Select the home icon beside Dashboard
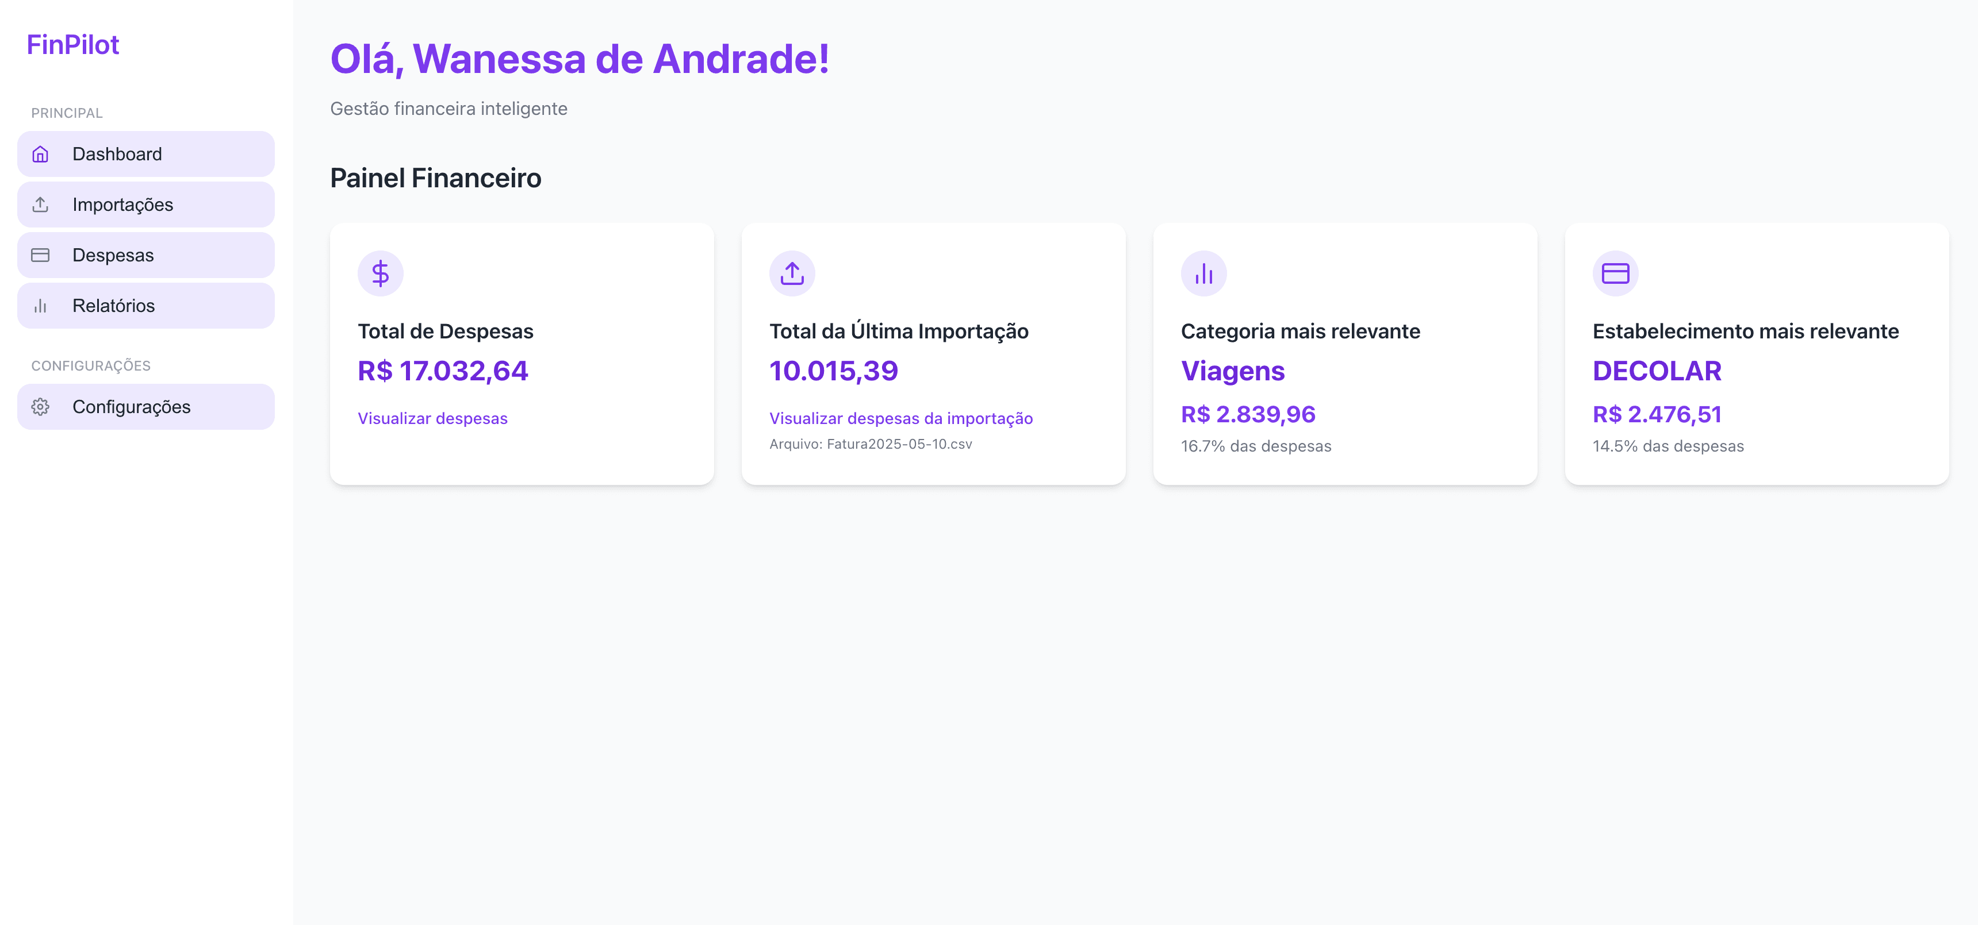1978x925 pixels. click(x=40, y=153)
